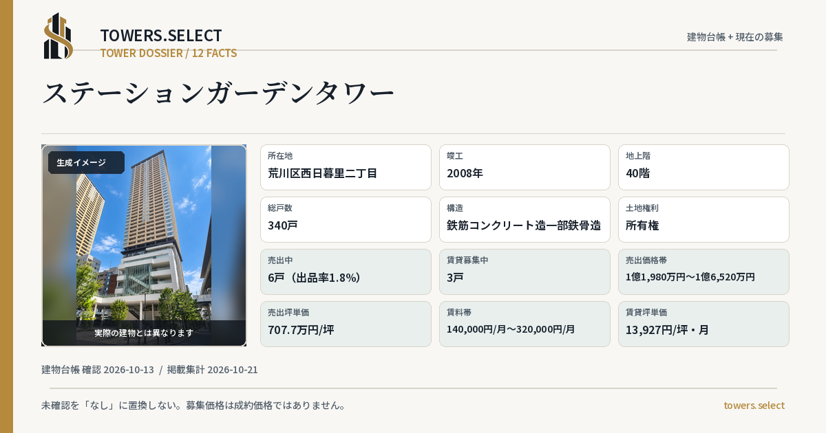Click the 建物台帳 確認 2026-10-13 date text
This screenshot has width=826, height=433.
click(x=98, y=370)
